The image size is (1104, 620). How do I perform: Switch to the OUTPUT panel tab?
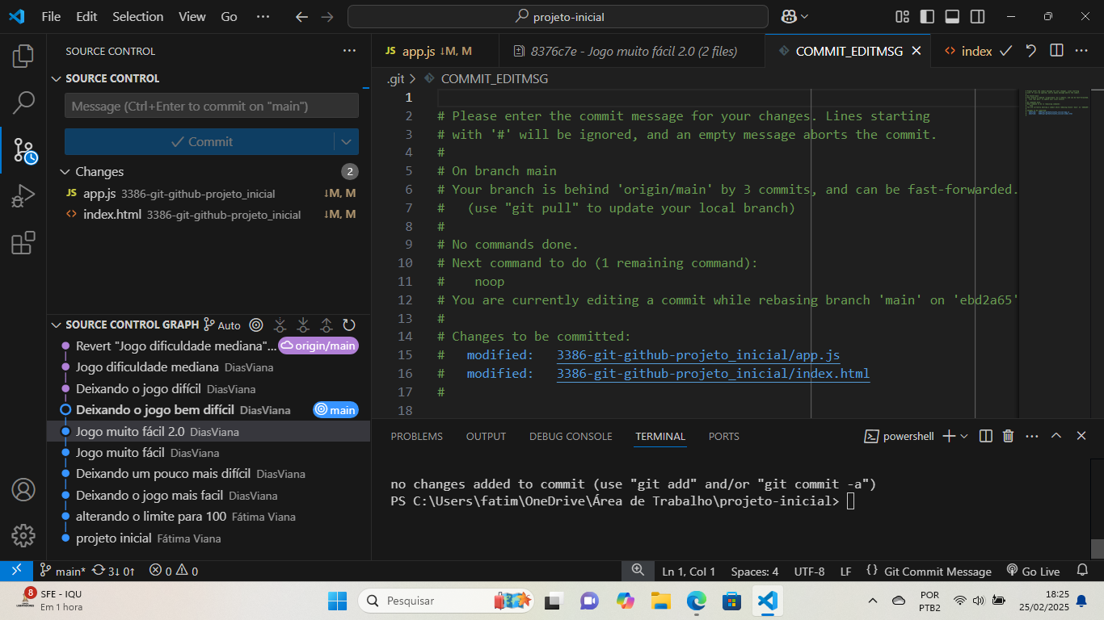click(x=486, y=436)
